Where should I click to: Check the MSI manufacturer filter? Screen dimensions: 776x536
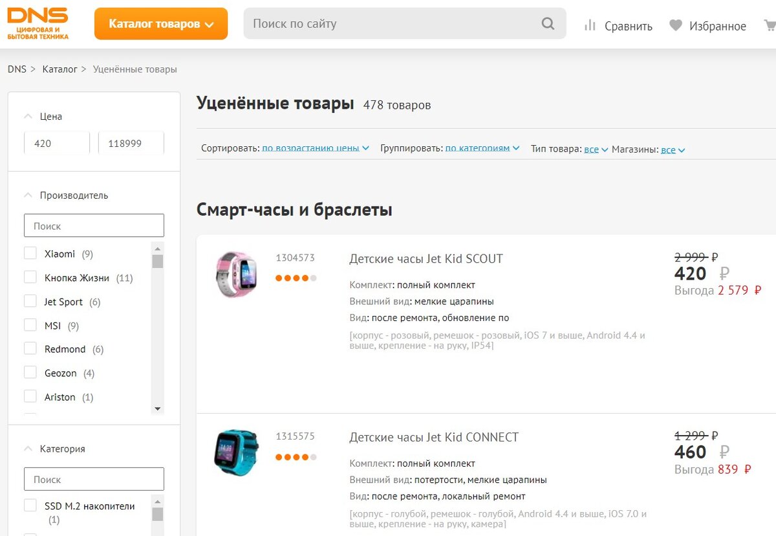tap(30, 325)
